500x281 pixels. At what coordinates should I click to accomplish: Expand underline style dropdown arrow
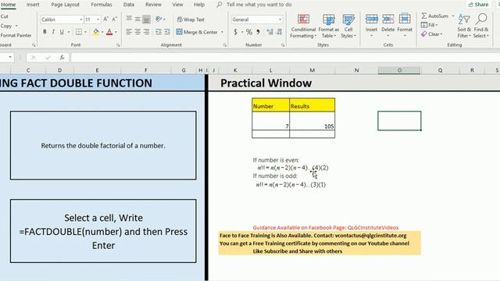click(x=69, y=32)
